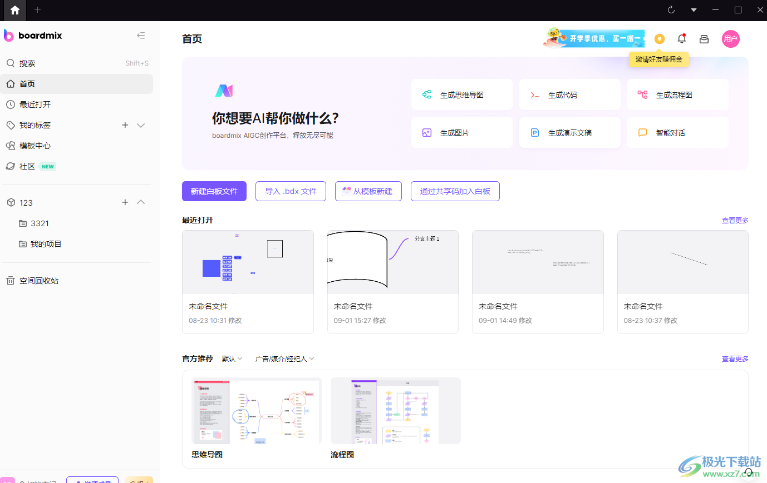767x483 pixels.
Task: Click the '08-23 10:31 修改' text
Action: (x=215, y=321)
